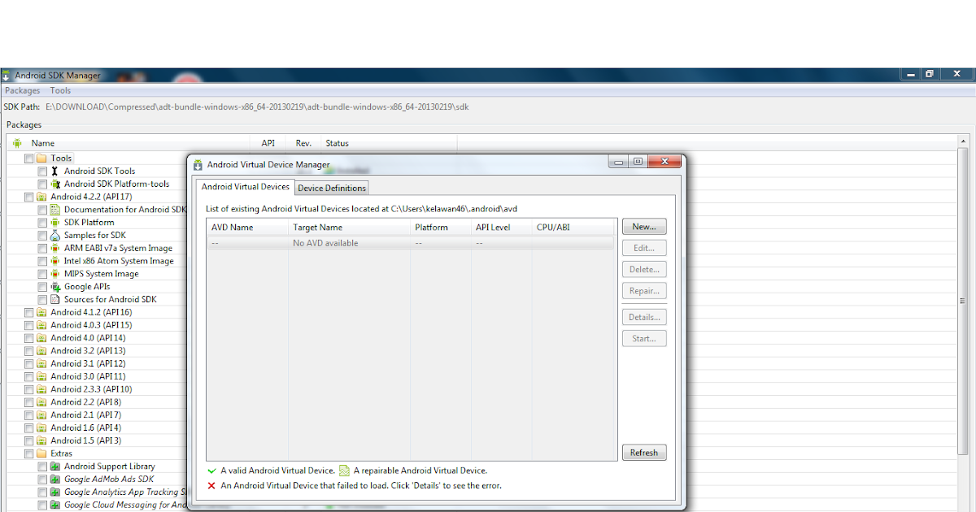Click the Refresh button

(644, 453)
